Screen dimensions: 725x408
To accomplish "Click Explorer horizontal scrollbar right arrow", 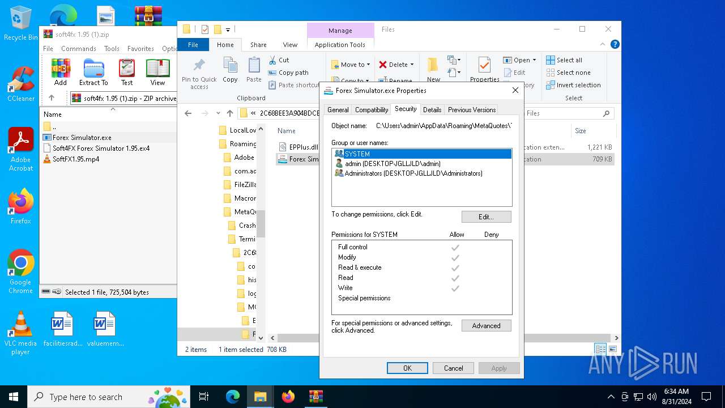I will point(616,338).
